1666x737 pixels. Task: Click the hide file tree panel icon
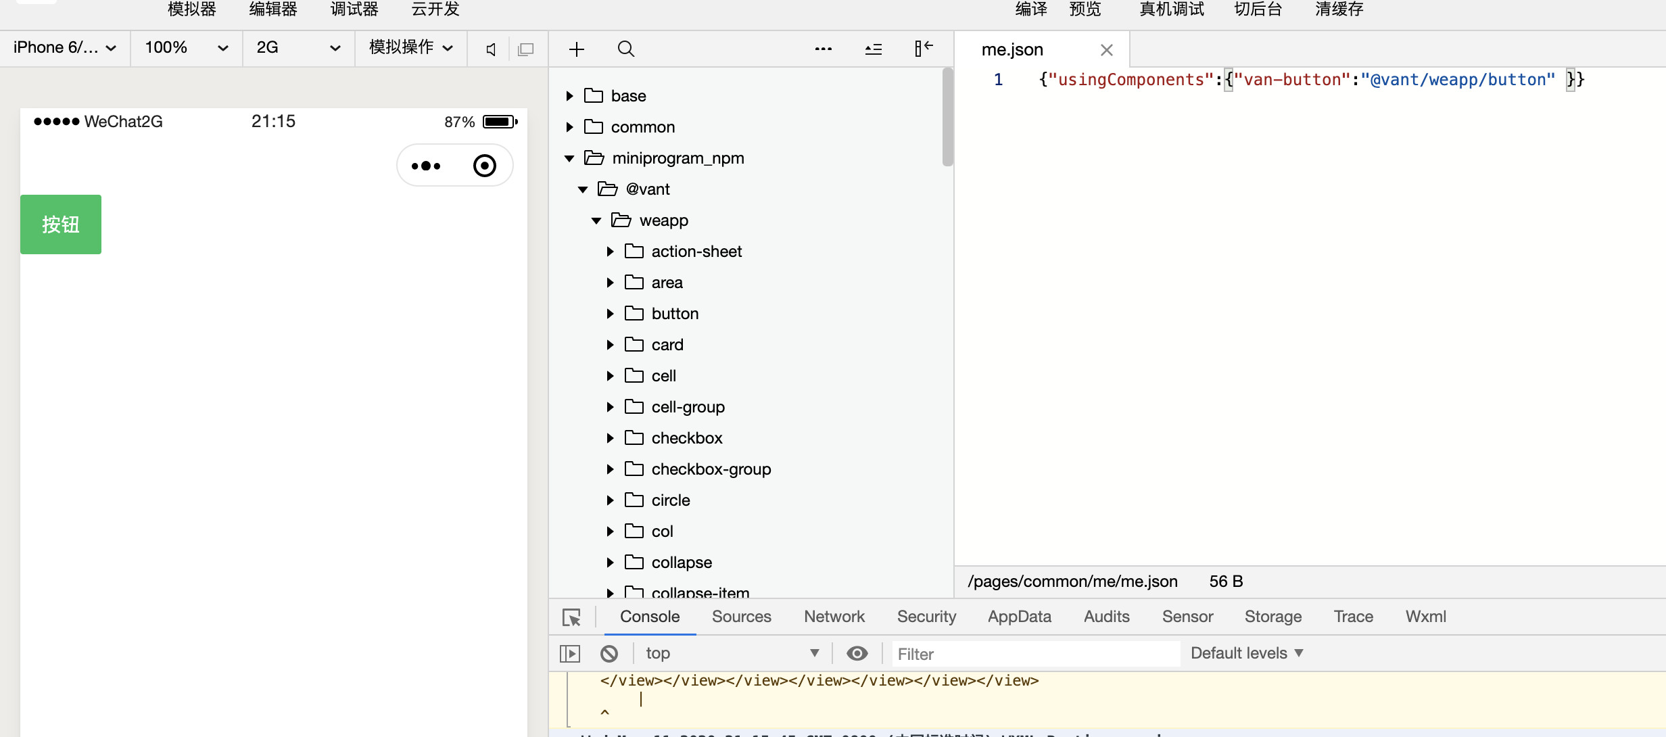coord(923,49)
